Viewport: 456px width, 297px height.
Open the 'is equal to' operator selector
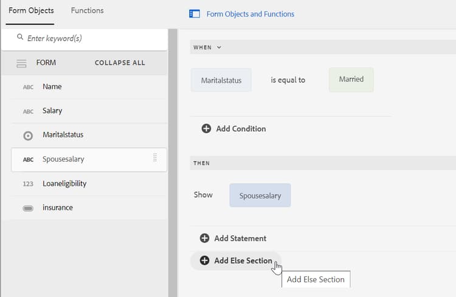288,80
